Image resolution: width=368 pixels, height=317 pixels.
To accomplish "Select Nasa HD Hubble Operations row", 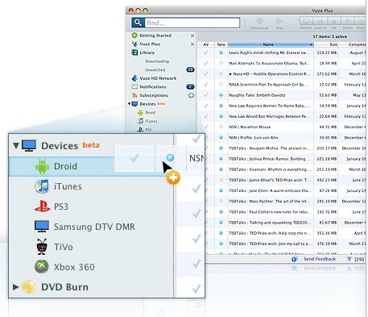I will pos(282,74).
